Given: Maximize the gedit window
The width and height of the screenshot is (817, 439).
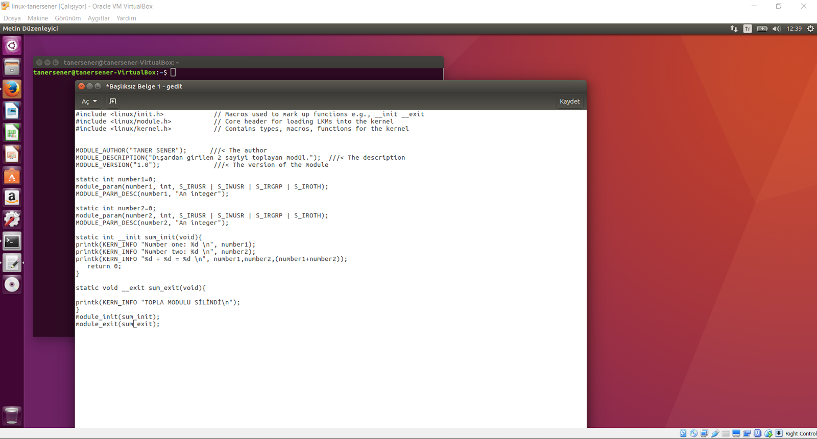Looking at the screenshot, I should [98, 86].
